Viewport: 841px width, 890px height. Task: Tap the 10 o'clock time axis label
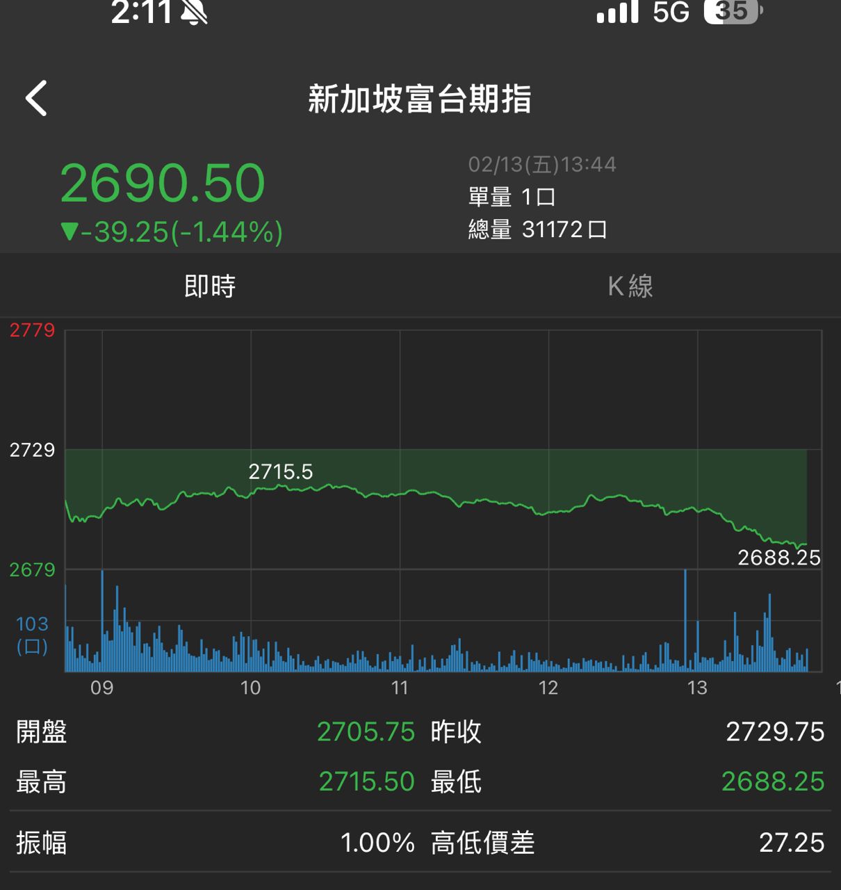(x=250, y=688)
